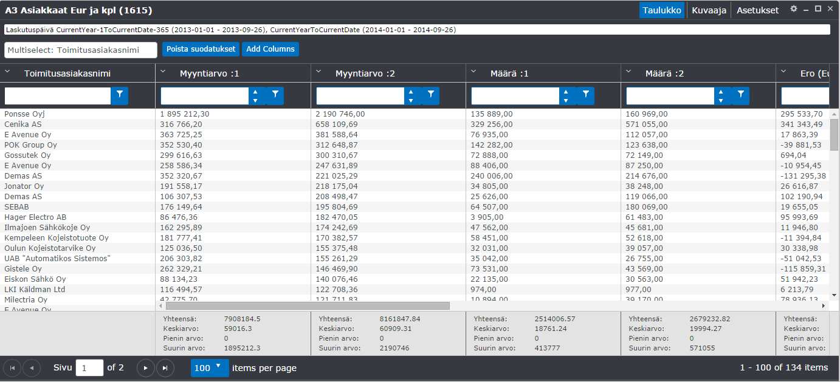Click the Määrä :1 filter spinner arrows

566,95
